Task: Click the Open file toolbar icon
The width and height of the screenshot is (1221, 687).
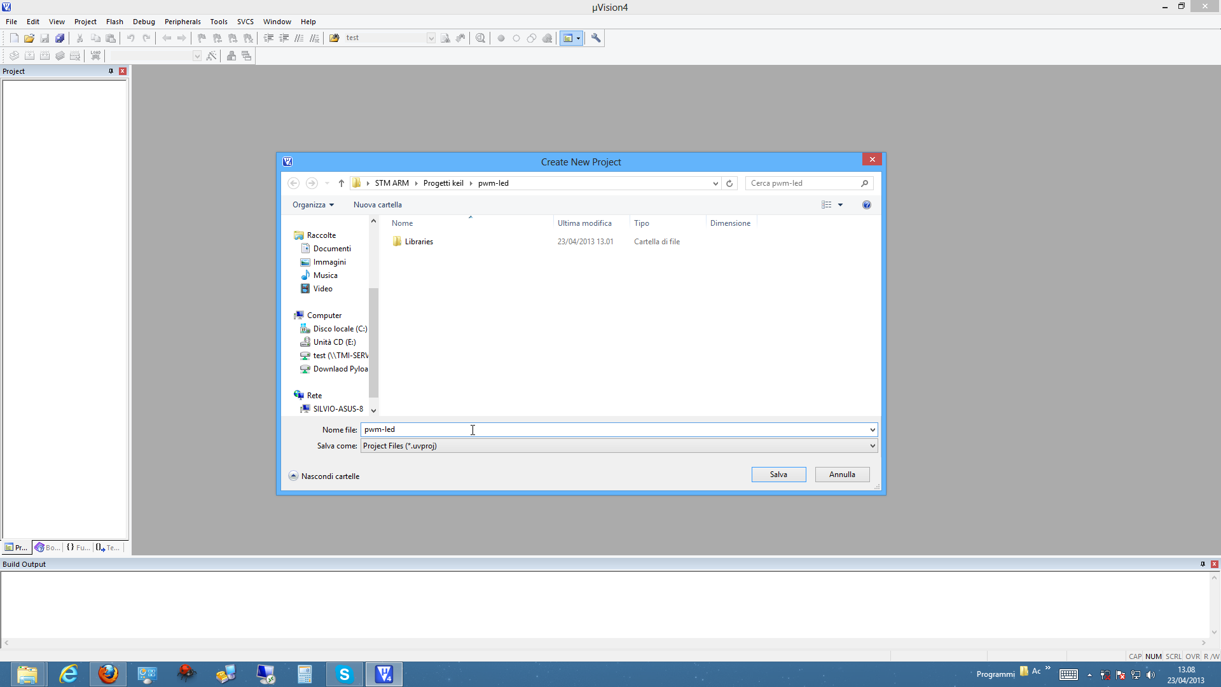Action: [x=29, y=38]
